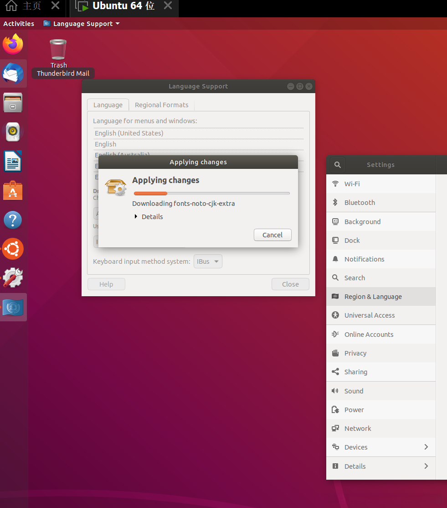Open the wrench and gear settings icon
Viewport: 447px width, 508px height.
click(13, 278)
